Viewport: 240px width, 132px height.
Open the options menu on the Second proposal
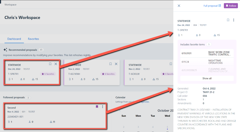coord(103,107)
